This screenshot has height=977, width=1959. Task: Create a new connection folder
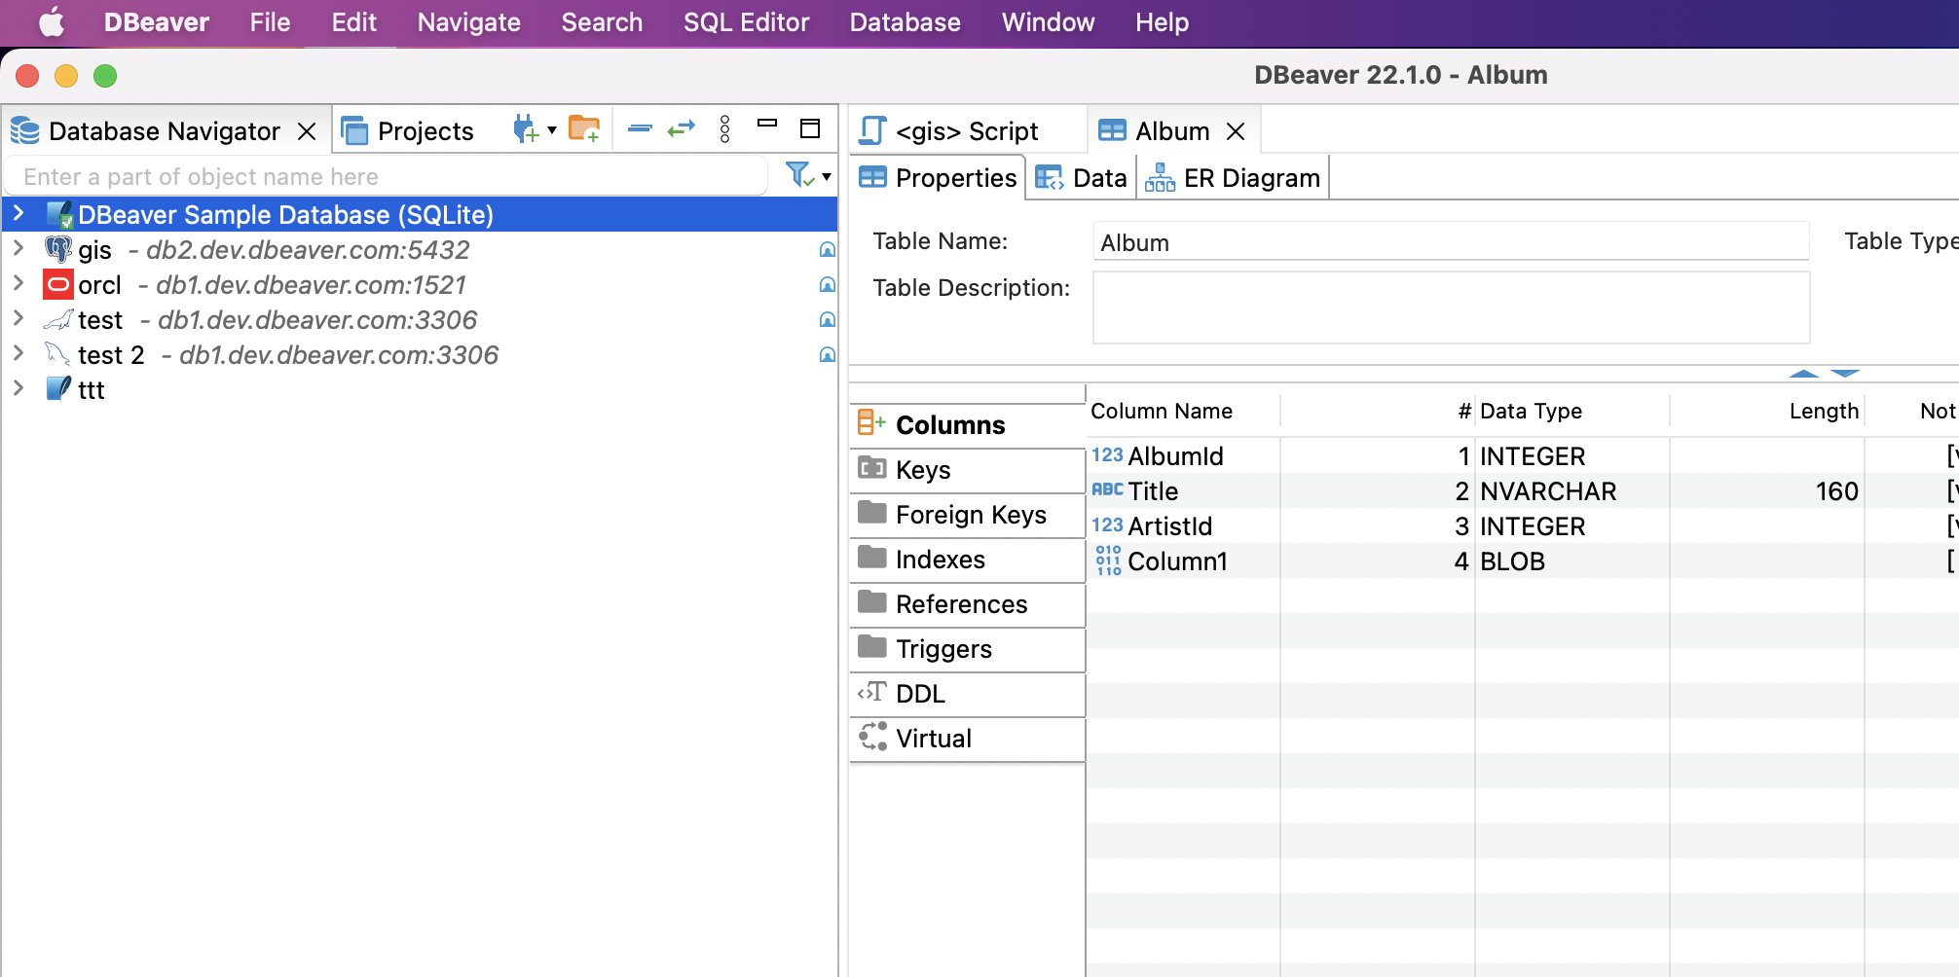tap(584, 127)
